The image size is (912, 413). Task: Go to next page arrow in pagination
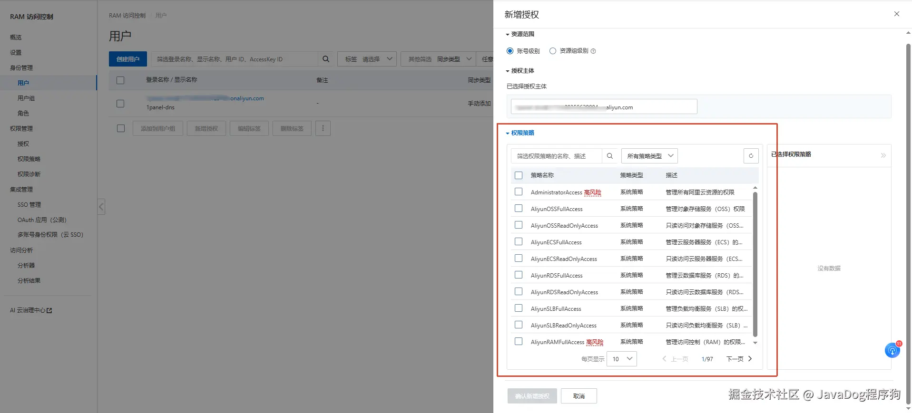pyautogui.click(x=750, y=359)
